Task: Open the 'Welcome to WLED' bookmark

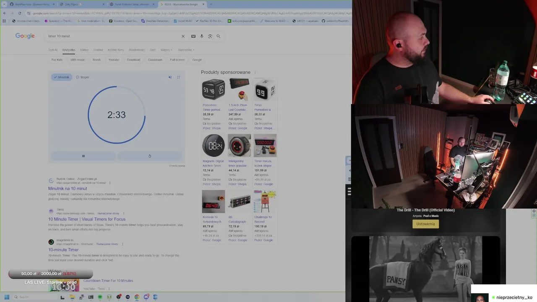Action: [x=275, y=21]
